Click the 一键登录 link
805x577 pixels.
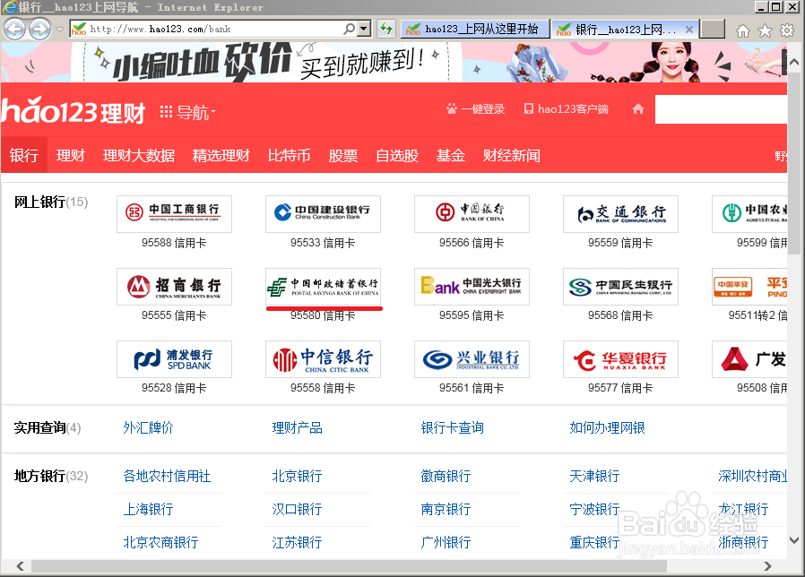(x=475, y=108)
